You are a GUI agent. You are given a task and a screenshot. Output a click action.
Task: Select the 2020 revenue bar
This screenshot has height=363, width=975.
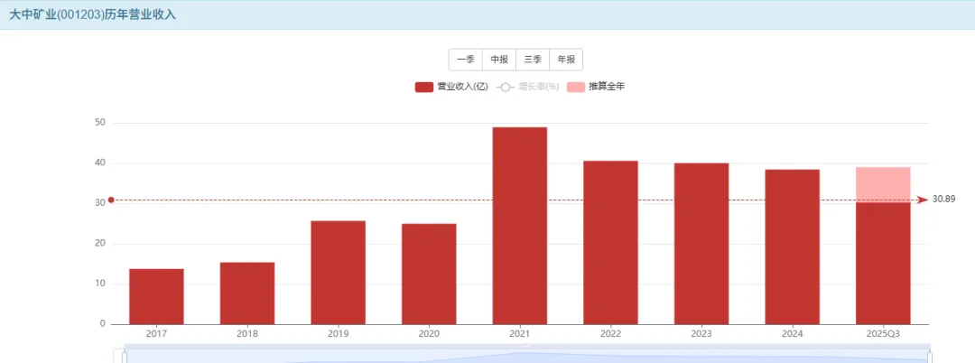pyautogui.click(x=429, y=275)
